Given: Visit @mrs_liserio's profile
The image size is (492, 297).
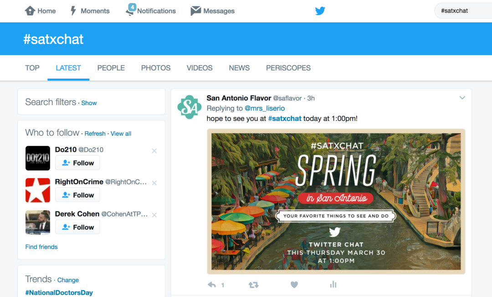Looking at the screenshot, I should [266, 108].
